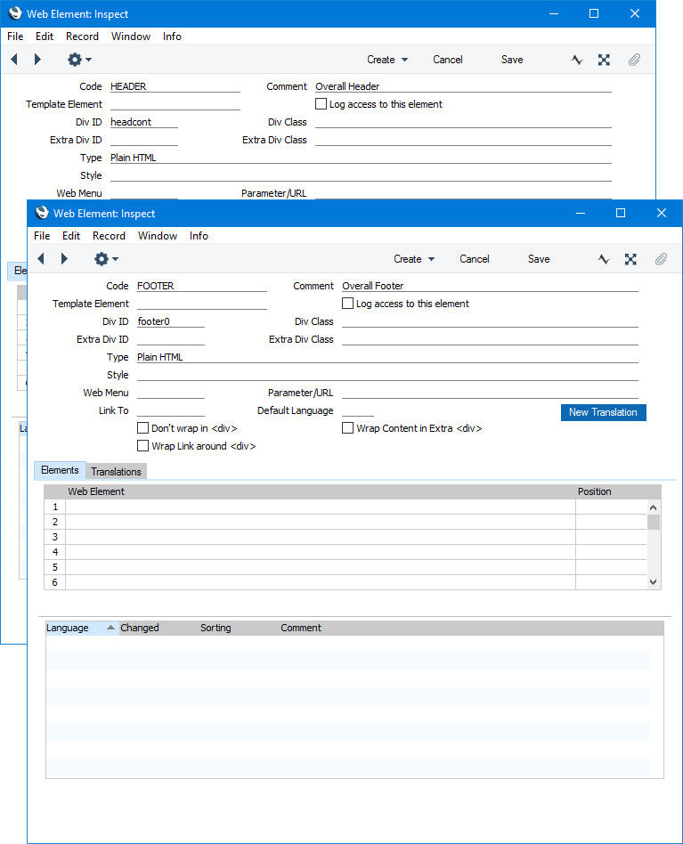
Task: Enable Log access checkbox in HEADER window
Action: pyautogui.click(x=321, y=104)
